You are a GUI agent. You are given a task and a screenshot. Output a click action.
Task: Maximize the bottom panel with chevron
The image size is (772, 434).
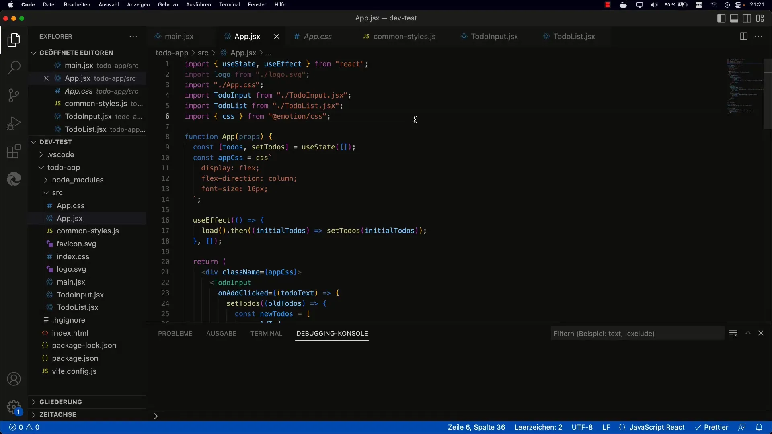click(748, 333)
